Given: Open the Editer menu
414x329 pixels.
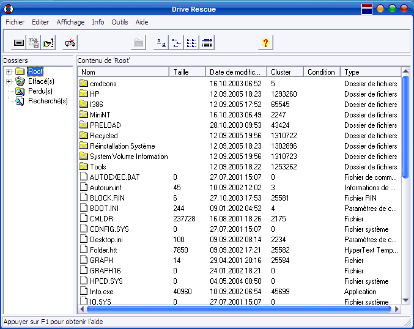Looking at the screenshot, I should point(40,22).
